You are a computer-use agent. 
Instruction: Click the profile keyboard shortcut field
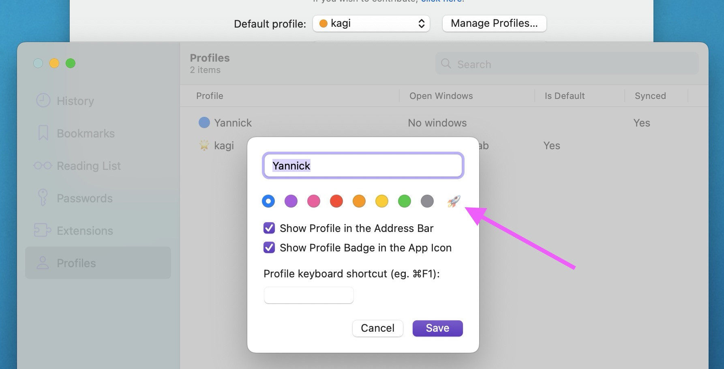pos(308,295)
